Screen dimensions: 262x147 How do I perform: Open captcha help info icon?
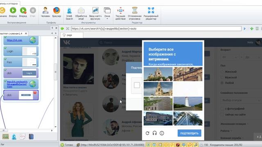(x=162, y=133)
